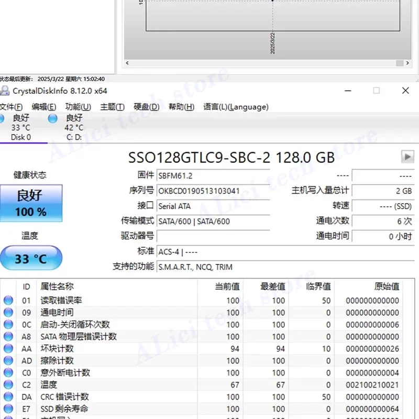This screenshot has width=419, height=419.
Task: Select the C: D: drive tab
Action: pyautogui.click(x=74, y=128)
